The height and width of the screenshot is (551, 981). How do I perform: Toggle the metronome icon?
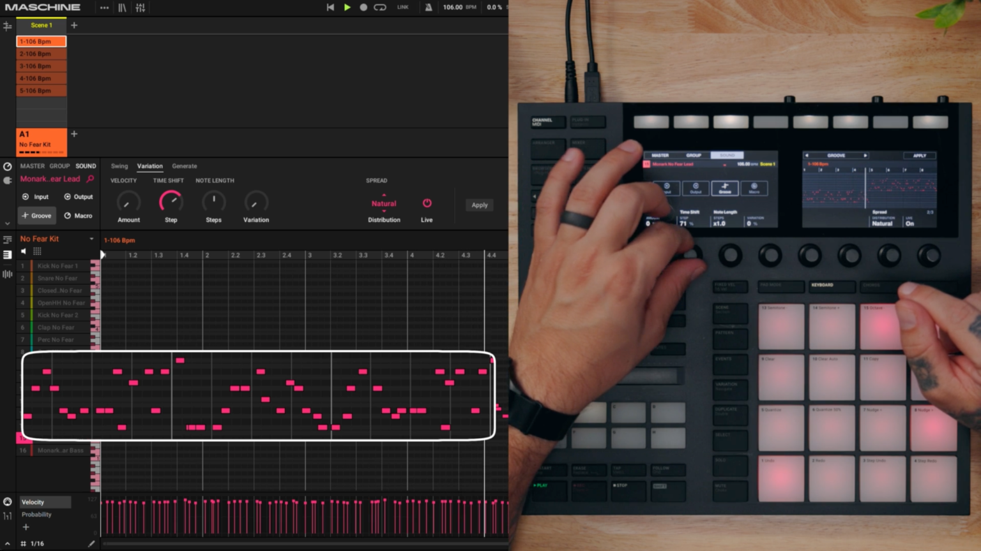(429, 8)
